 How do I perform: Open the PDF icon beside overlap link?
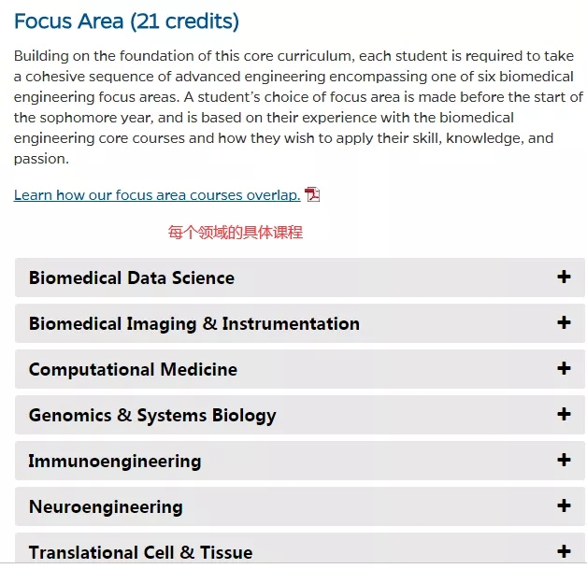pyautogui.click(x=312, y=194)
